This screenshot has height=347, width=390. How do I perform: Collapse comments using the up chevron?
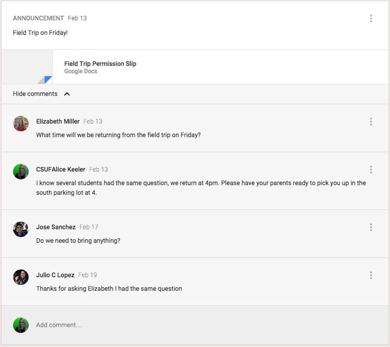[67, 94]
